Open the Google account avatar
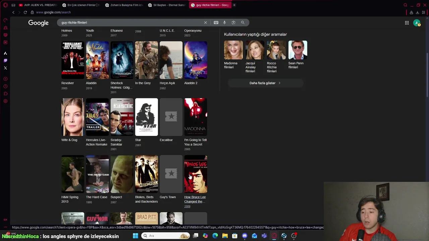This screenshot has width=429, height=241. (x=417, y=23)
